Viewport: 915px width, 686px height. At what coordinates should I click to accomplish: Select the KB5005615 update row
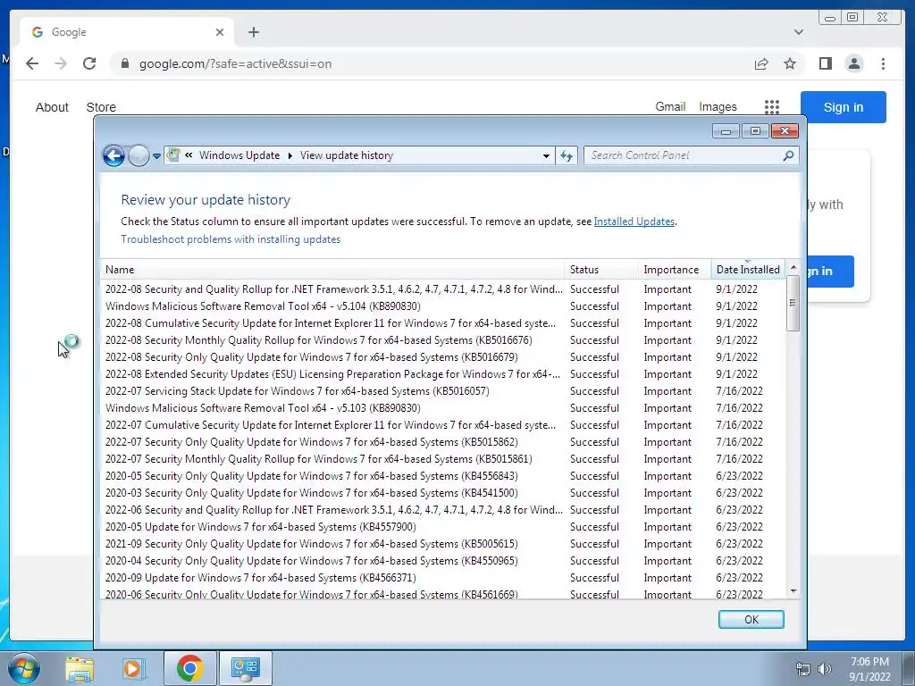pos(443,544)
